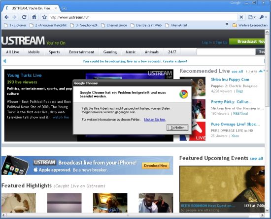Viewport: 271px width, 219px height.
Task: Click the green Broadcast Now button
Action: click(247, 42)
